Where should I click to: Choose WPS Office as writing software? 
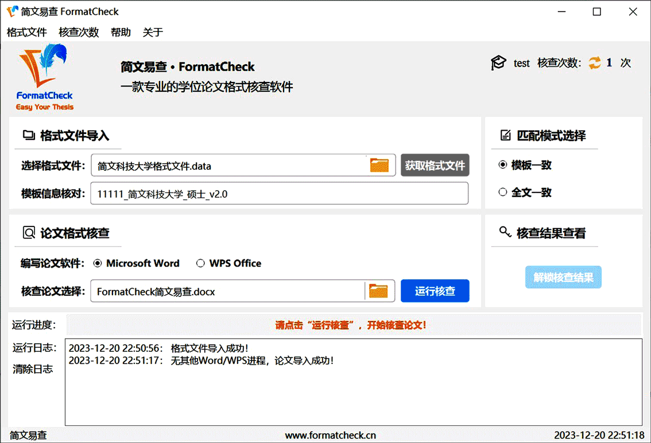pyautogui.click(x=228, y=263)
